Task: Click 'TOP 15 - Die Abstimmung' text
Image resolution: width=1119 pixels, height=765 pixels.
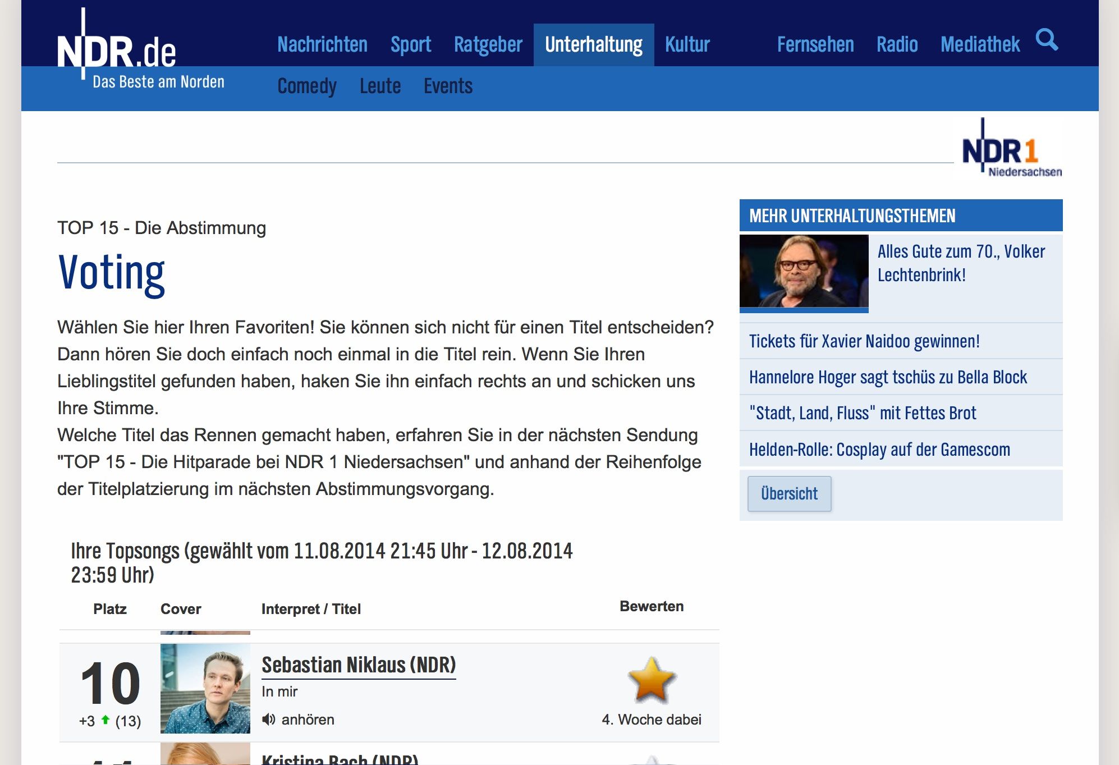Action: (x=162, y=228)
